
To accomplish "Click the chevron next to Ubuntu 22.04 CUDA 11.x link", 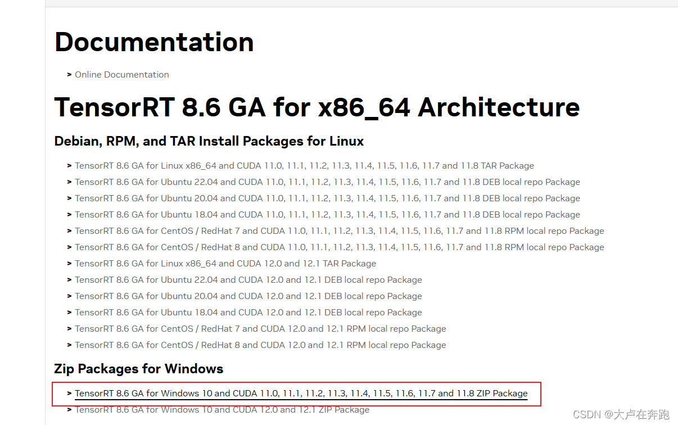I will pos(69,182).
